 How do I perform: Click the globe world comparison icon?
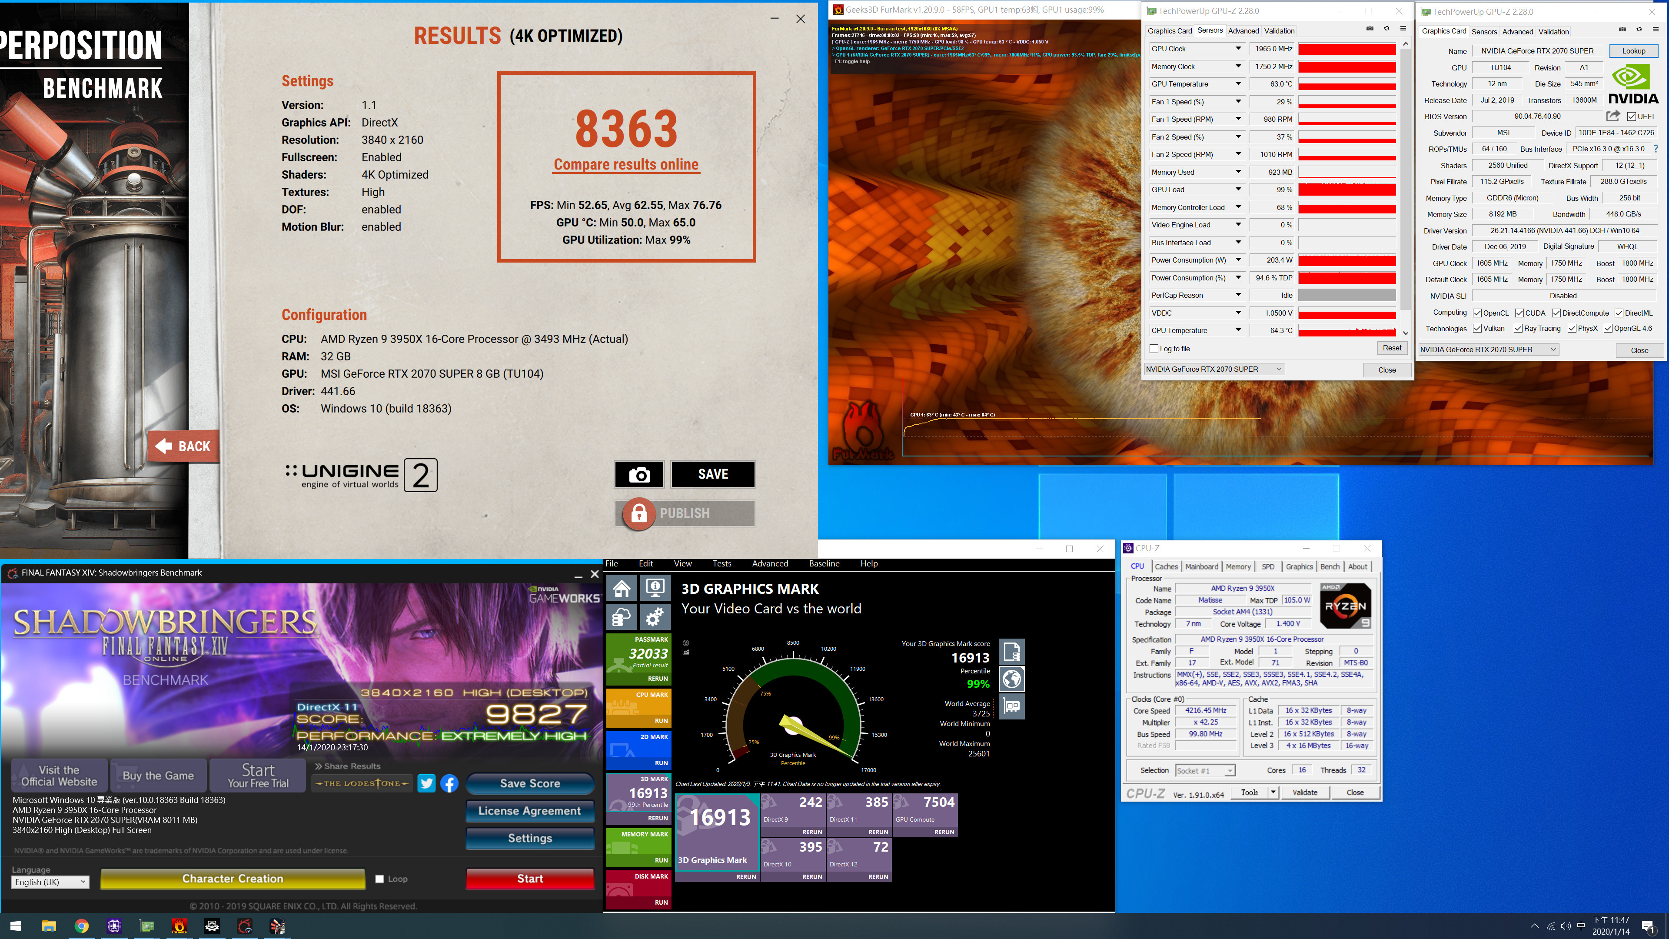[1012, 679]
